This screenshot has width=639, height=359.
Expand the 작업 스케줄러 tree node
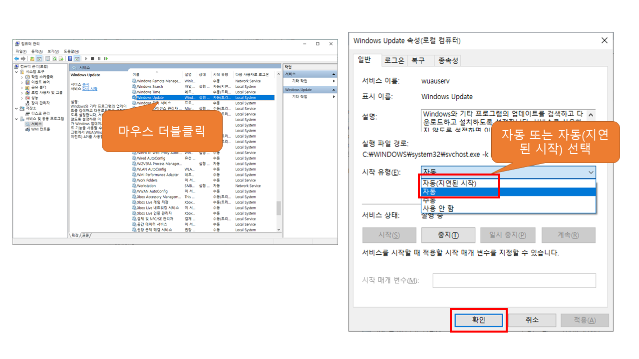[x=22, y=77]
